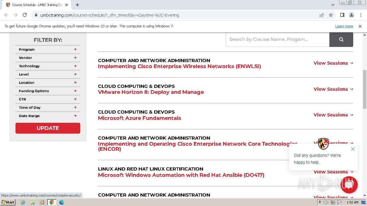Screen dimensions: 367x206
Task: Expand the GTR filter
Action: (48, 99)
